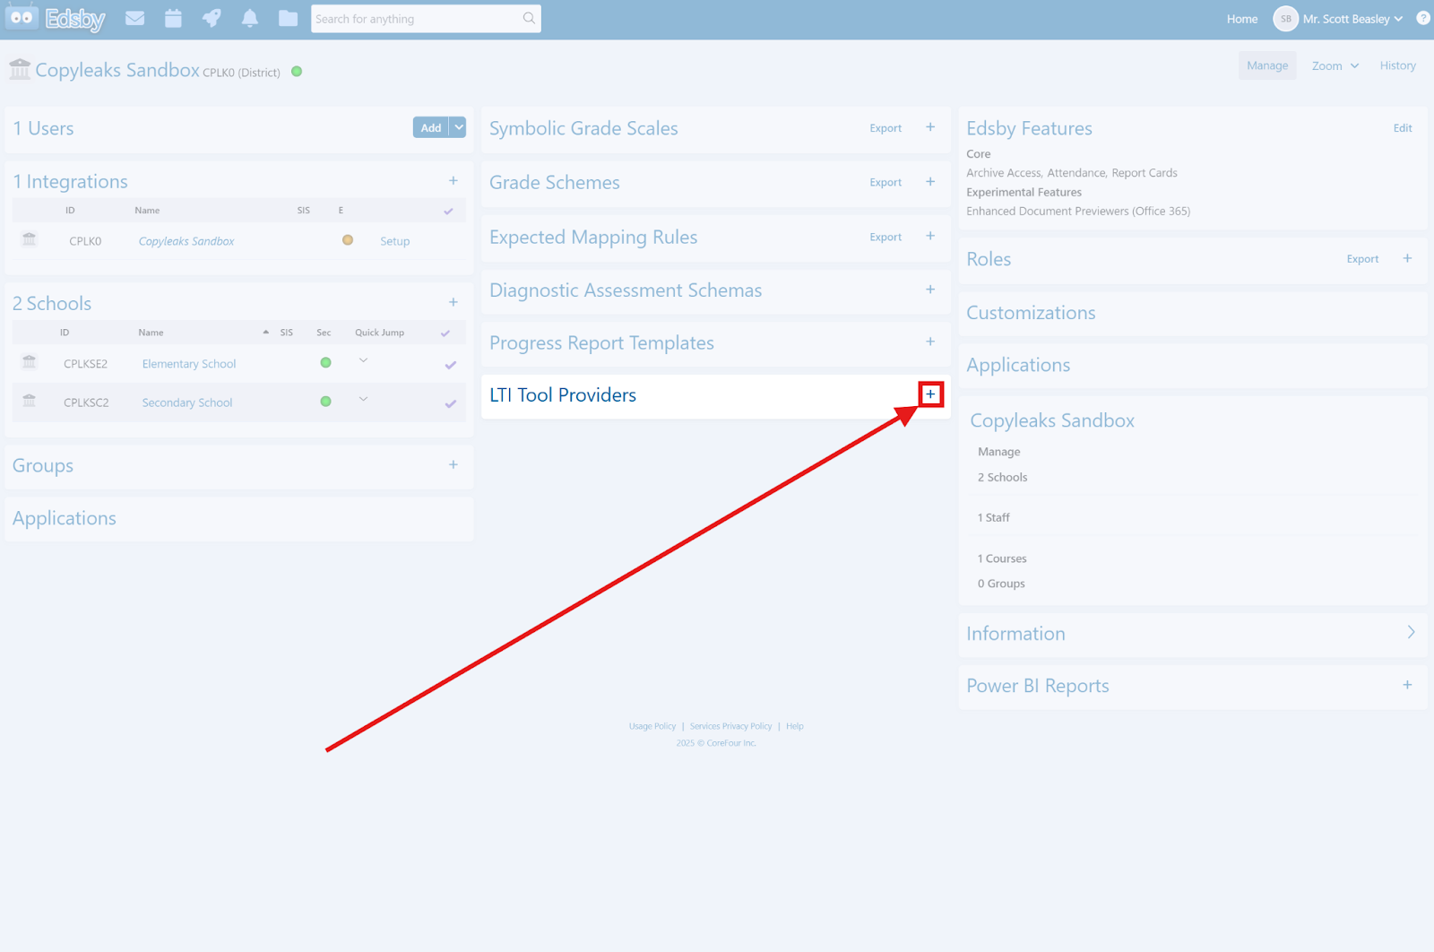Add an Expected Mapping Rule with plus
This screenshot has height=952, width=1434.
pyautogui.click(x=930, y=236)
